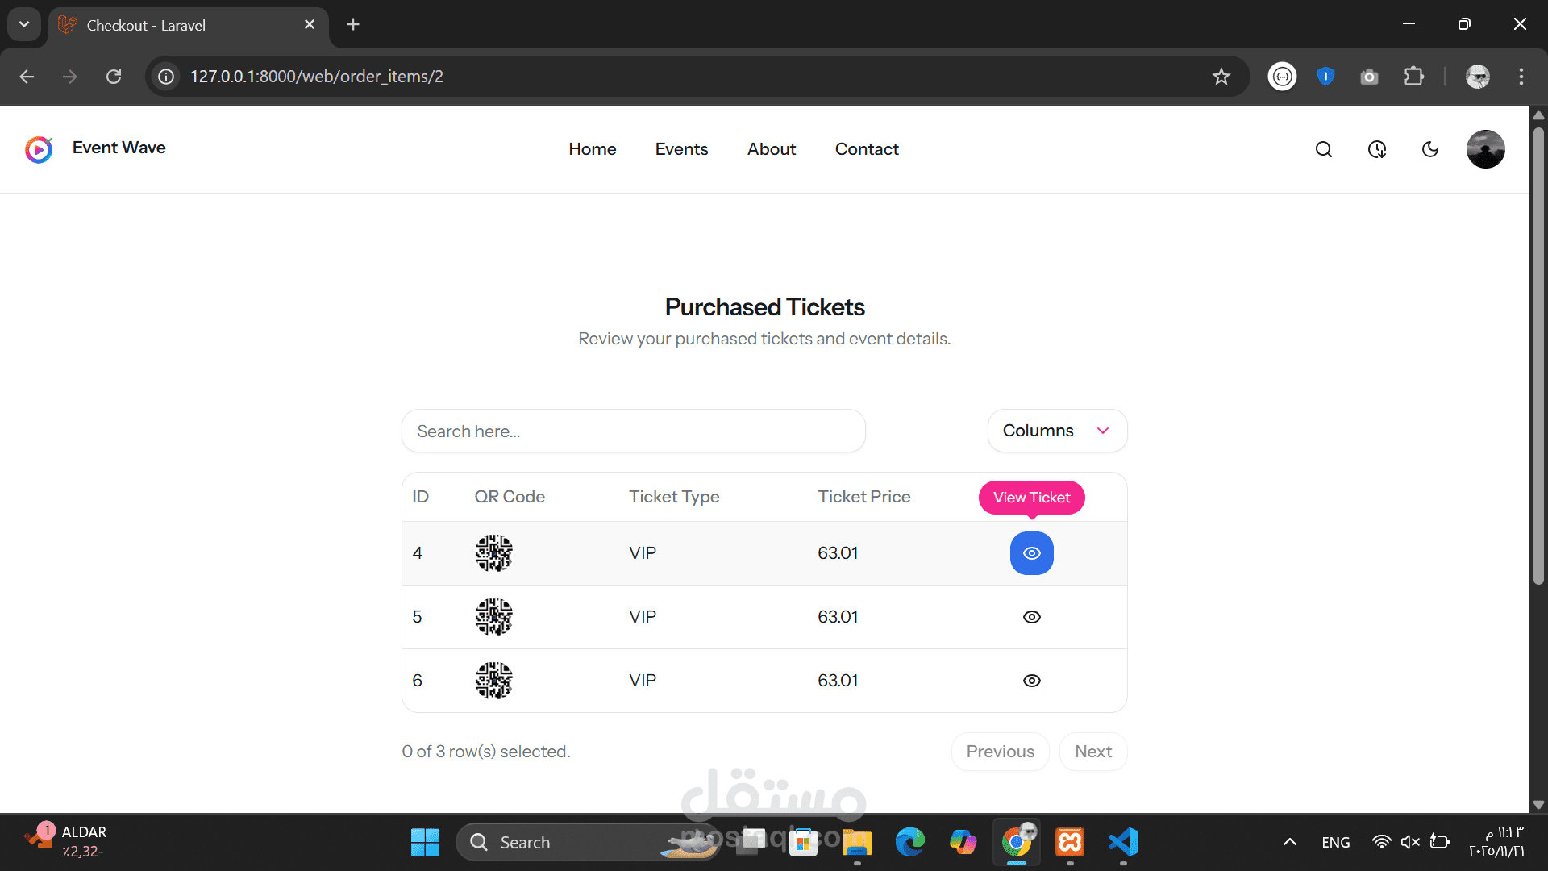This screenshot has width=1548, height=871.
Task: Go to the Events menu item
Action: pyautogui.click(x=681, y=149)
